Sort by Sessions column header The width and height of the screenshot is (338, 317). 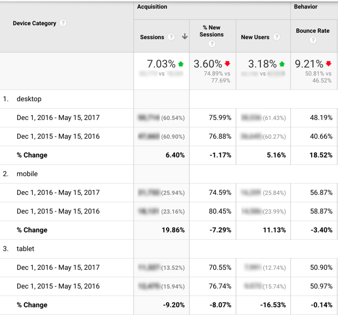(152, 37)
